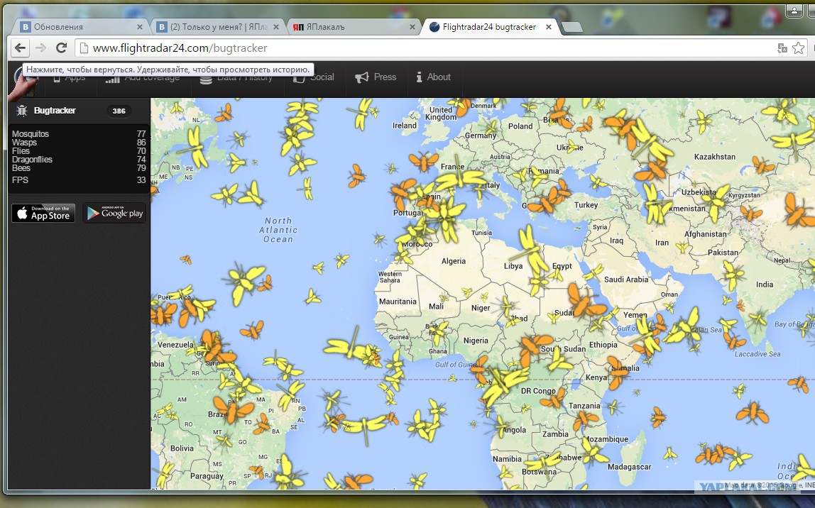Click the North Atlantic Ocean label
Screen dimensions: 815x508
278,230
